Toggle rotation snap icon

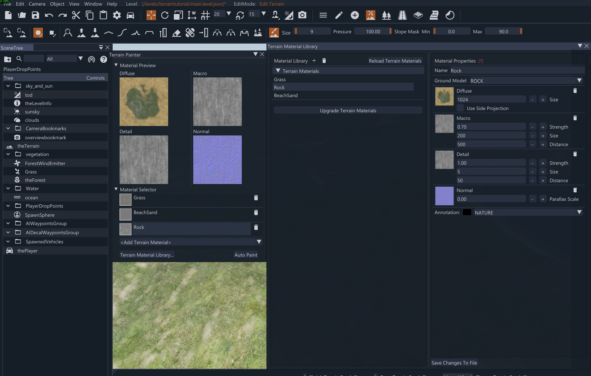point(240,15)
